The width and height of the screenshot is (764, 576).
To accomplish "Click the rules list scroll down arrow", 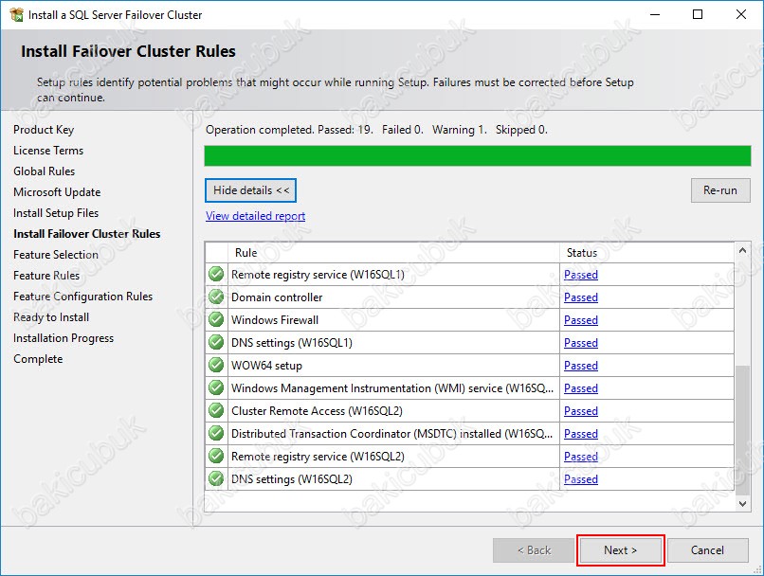I will point(742,504).
